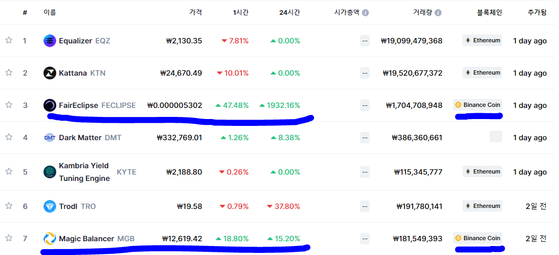This screenshot has height=255, width=559.
Task: Sort by the 24시간 column header
Action: (x=290, y=13)
